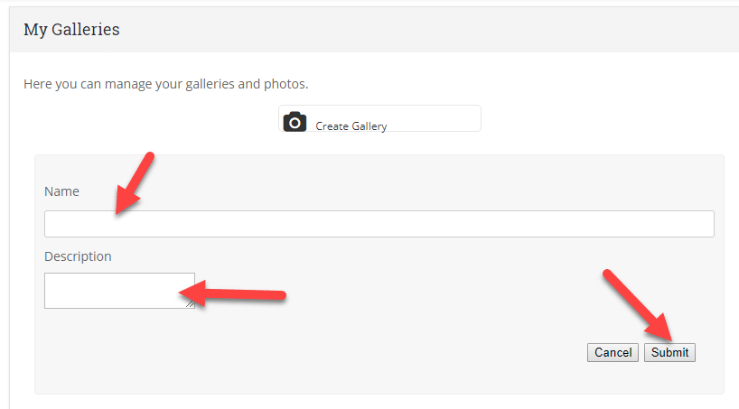Click the manage galleries and photos intro text

click(166, 84)
